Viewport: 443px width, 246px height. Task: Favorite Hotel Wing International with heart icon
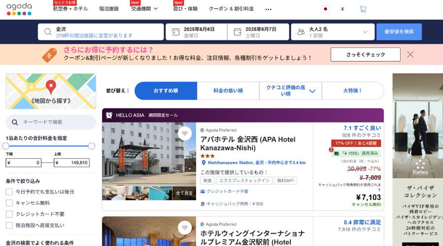[x=185, y=228]
